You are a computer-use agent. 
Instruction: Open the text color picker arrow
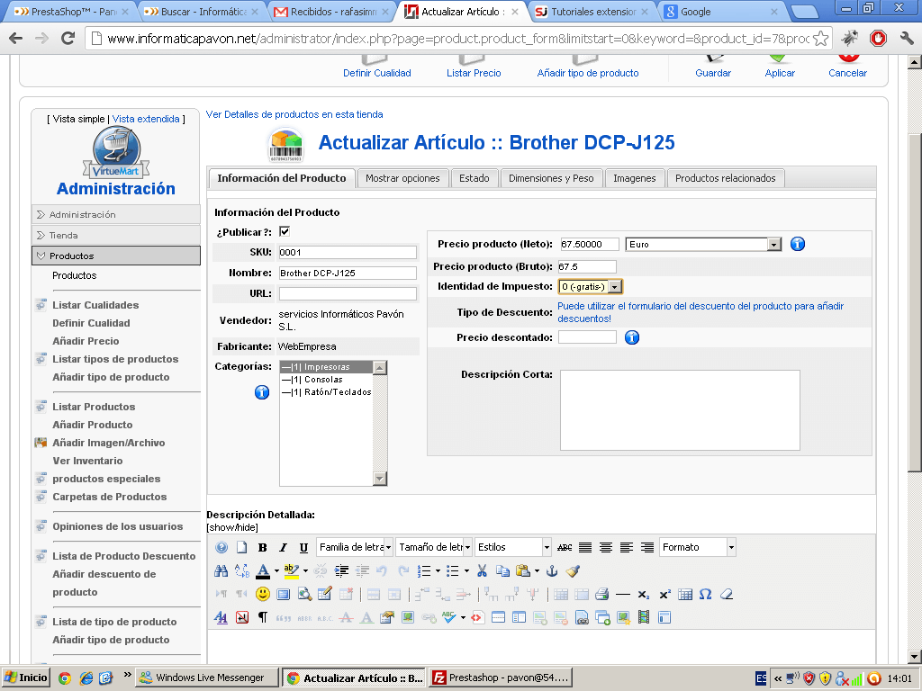point(276,570)
